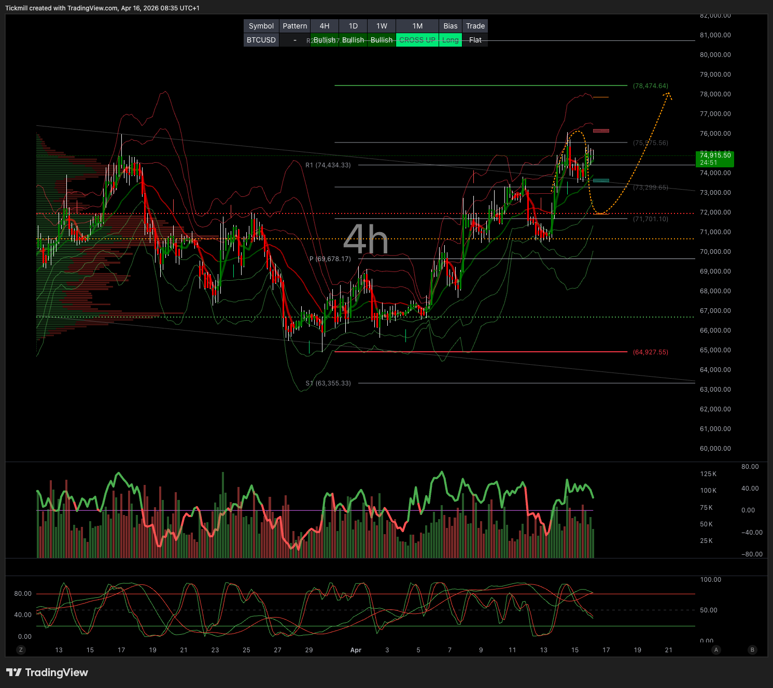Click the Trade column header
773x688 pixels.
coord(475,26)
